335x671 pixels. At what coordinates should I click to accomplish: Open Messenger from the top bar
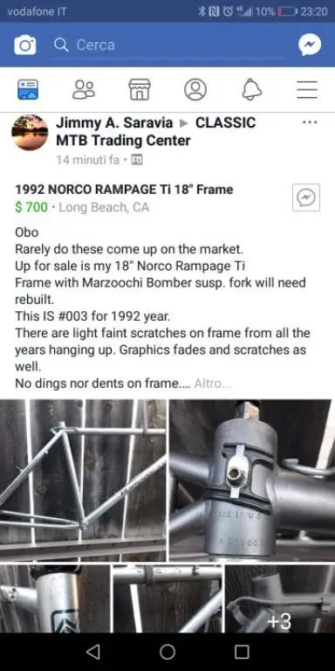click(x=310, y=45)
